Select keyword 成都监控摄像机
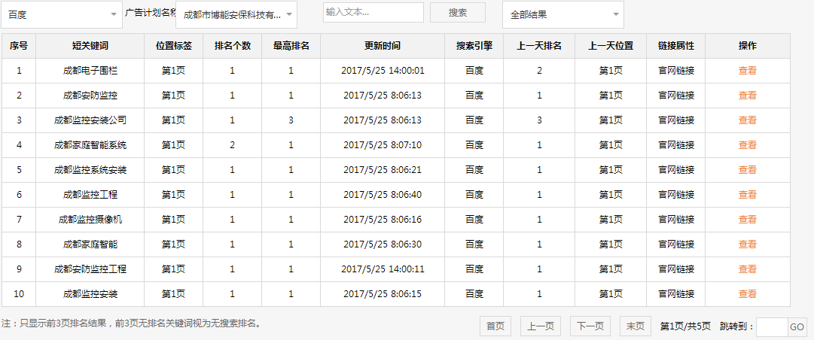 click(x=90, y=220)
